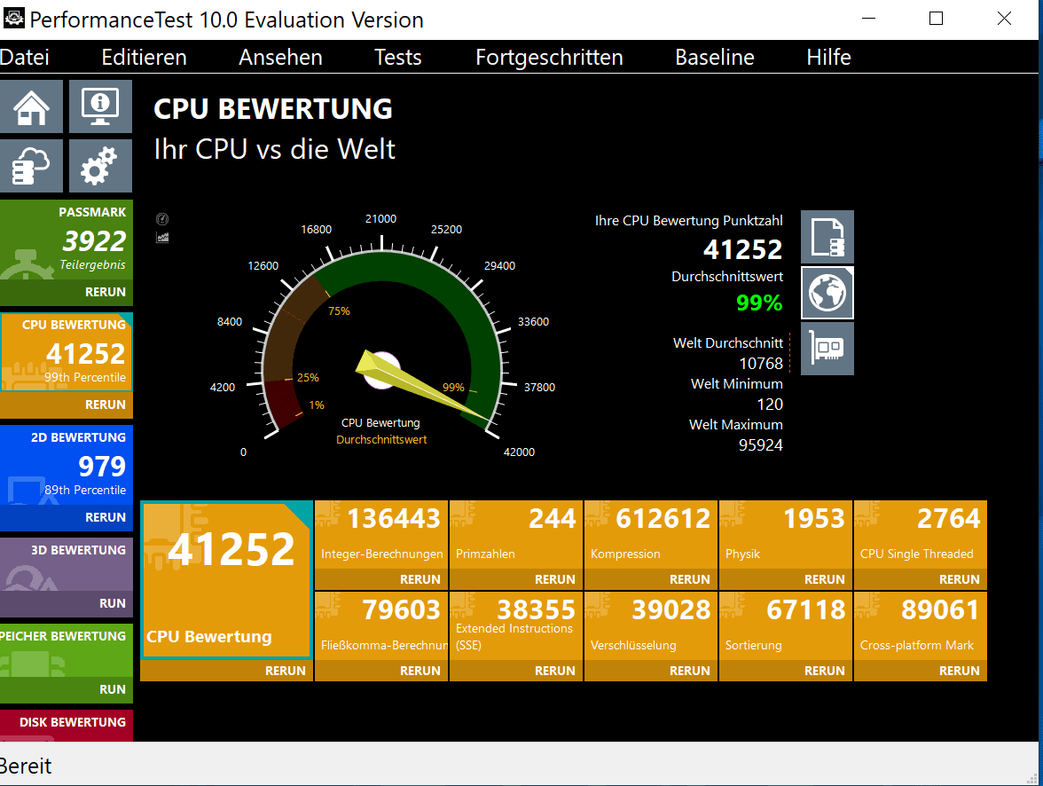Open the Home dashboard icon
The image size is (1043, 786).
(31, 106)
